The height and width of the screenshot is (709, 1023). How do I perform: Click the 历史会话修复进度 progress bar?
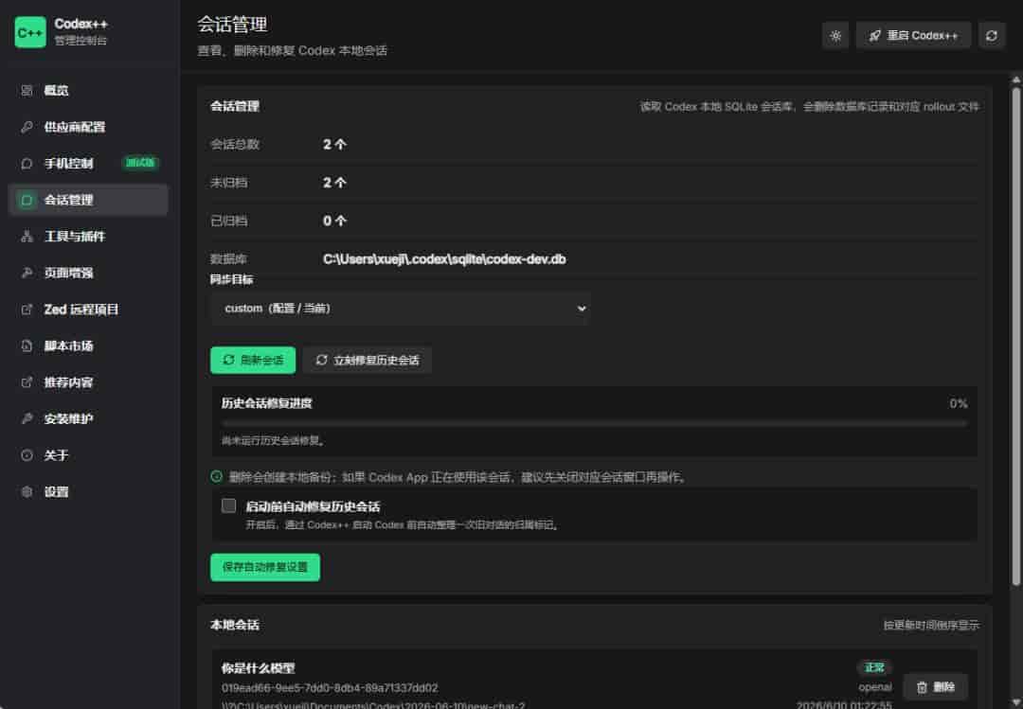(x=594, y=423)
